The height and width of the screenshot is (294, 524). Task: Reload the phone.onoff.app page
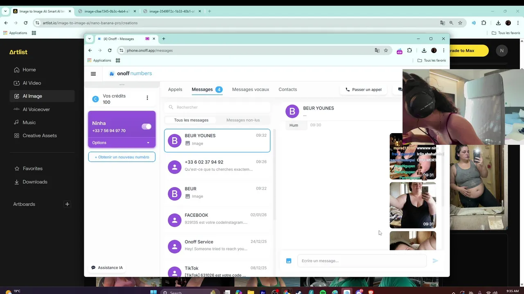click(x=110, y=50)
